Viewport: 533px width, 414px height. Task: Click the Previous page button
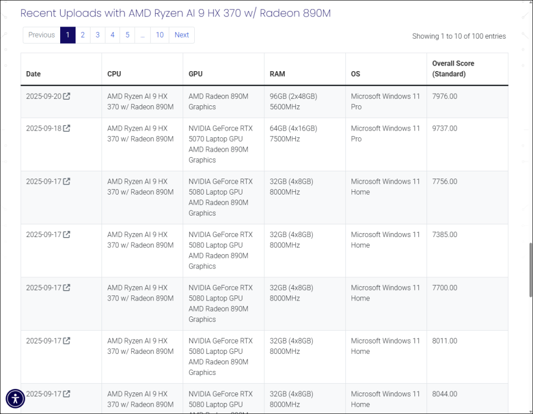click(x=41, y=35)
